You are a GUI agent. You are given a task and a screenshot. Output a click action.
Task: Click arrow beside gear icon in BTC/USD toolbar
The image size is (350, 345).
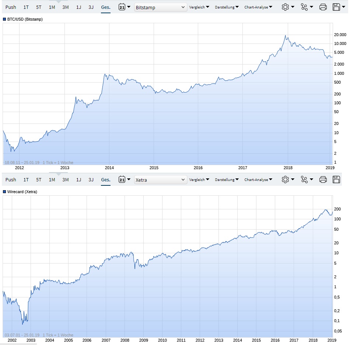[x=293, y=7]
